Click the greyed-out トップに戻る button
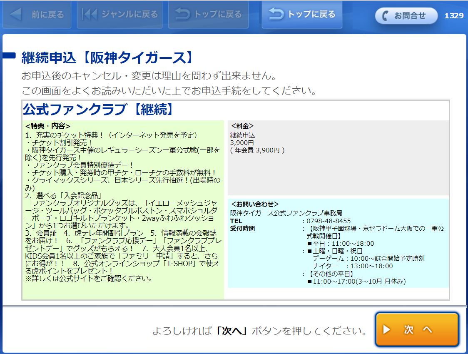Image resolution: width=468 pixels, height=354 pixels. (208, 15)
